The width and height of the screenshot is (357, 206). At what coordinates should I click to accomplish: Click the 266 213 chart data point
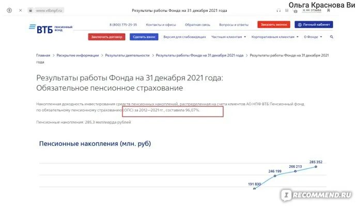coord(296,171)
